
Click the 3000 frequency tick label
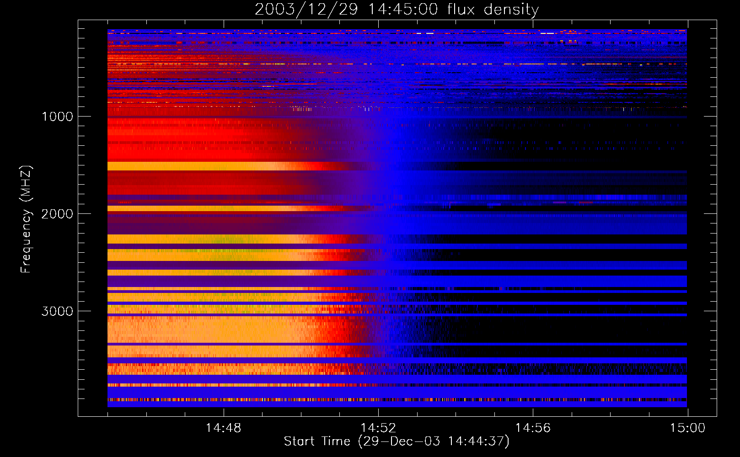(57, 311)
